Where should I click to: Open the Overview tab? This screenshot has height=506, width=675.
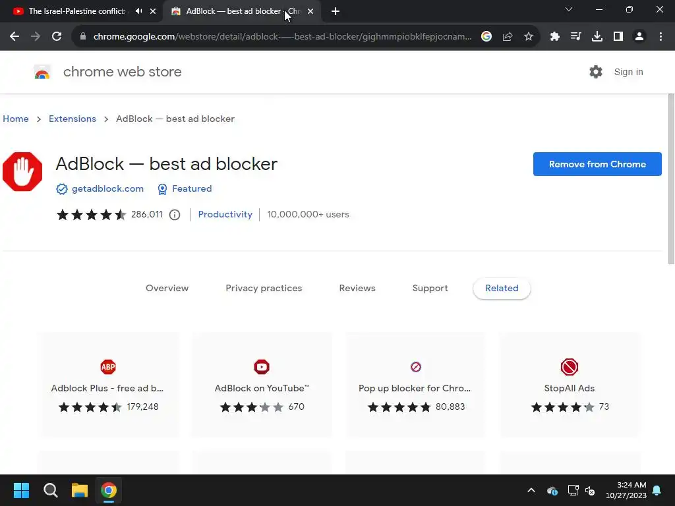click(x=167, y=289)
